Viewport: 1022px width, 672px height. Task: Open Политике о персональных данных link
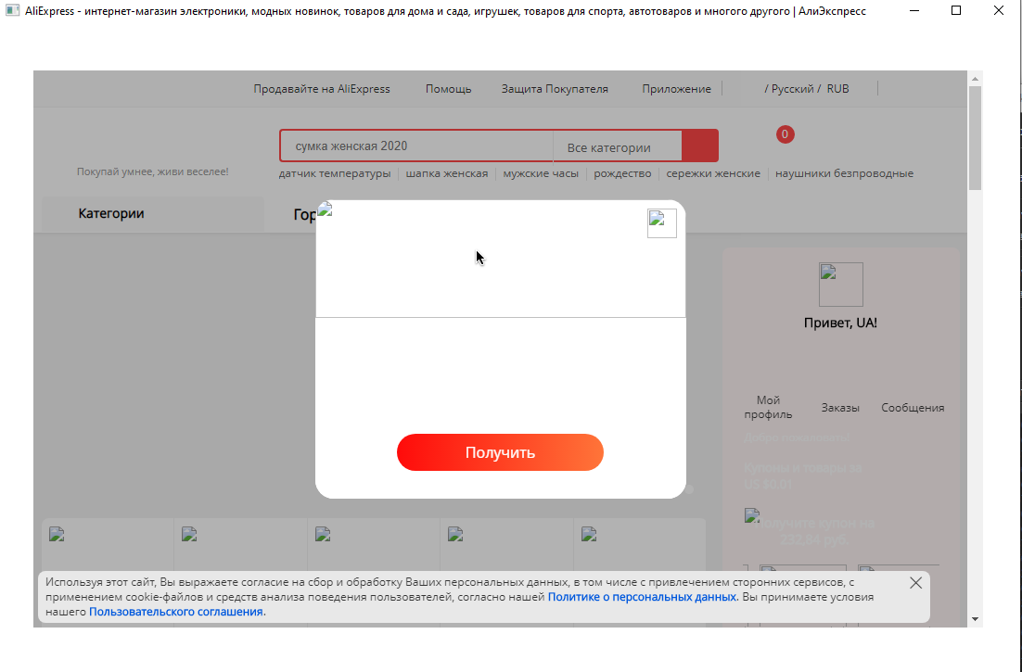click(642, 597)
